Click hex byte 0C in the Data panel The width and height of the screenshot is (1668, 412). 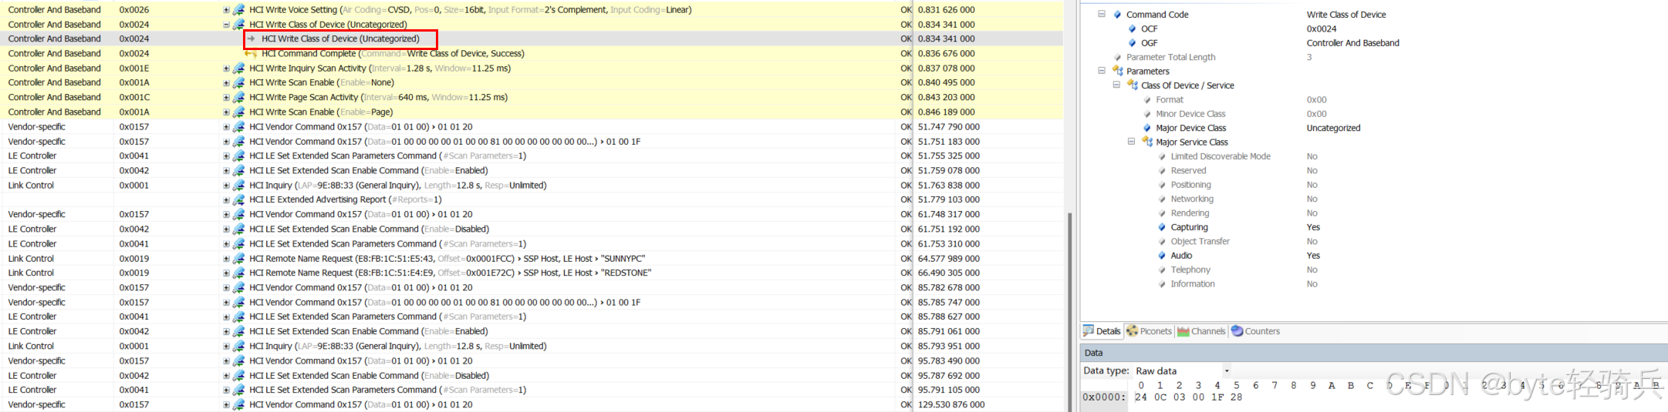[1160, 397]
